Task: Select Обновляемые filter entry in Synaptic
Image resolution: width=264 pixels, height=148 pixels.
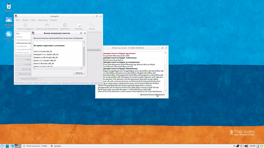Action: [23, 40]
